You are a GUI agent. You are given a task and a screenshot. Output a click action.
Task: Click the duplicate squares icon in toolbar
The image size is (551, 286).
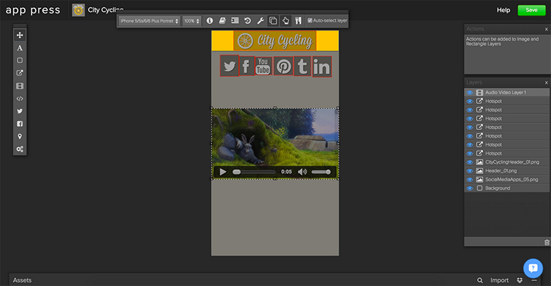pos(273,21)
